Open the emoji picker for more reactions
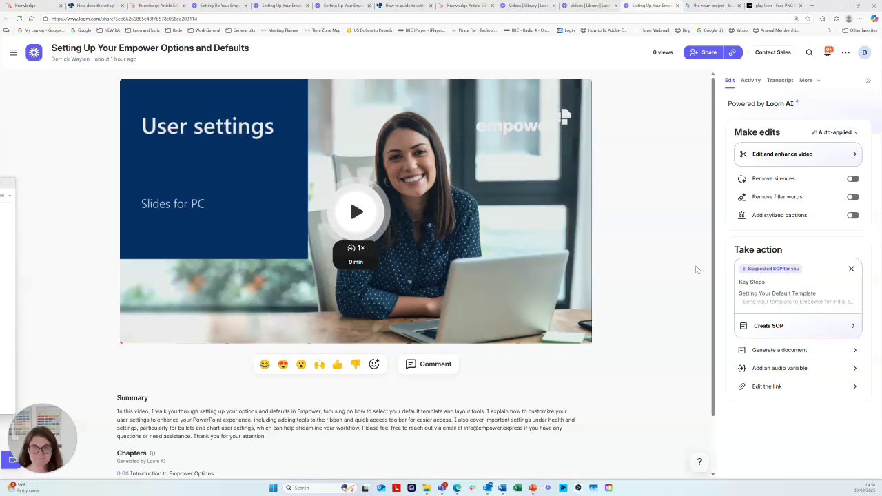 tap(374, 364)
